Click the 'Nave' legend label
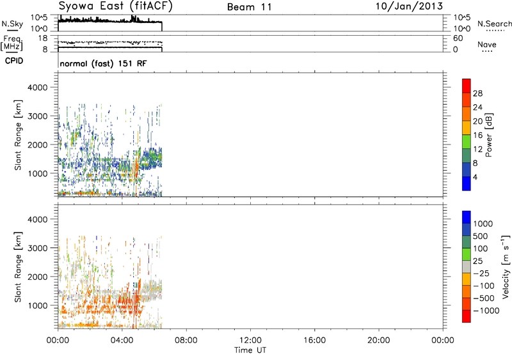The image size is (512, 354). tap(487, 44)
